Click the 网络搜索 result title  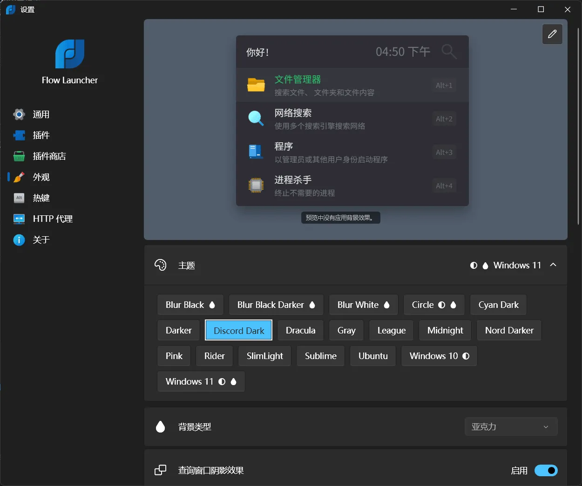click(x=293, y=113)
